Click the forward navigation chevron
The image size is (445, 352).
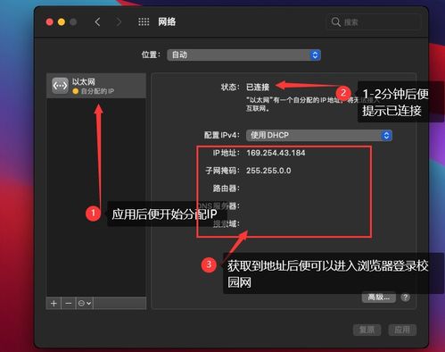coord(119,21)
